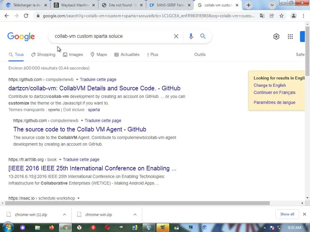This screenshot has height=232, width=310.
Task: Expand dropdown arrow beside nsec.io result
Action: [x=78, y=198]
